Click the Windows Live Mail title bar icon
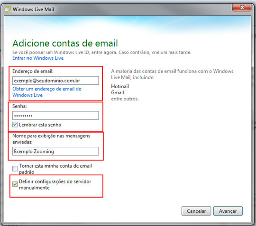This screenshot has height=226, width=256. pos(7,9)
